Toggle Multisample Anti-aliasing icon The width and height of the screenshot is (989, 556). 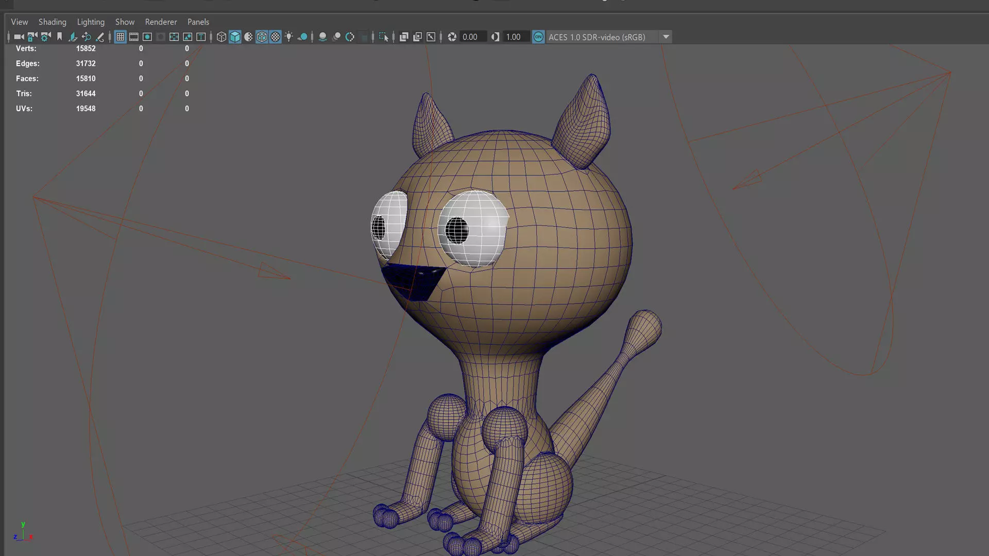350,37
